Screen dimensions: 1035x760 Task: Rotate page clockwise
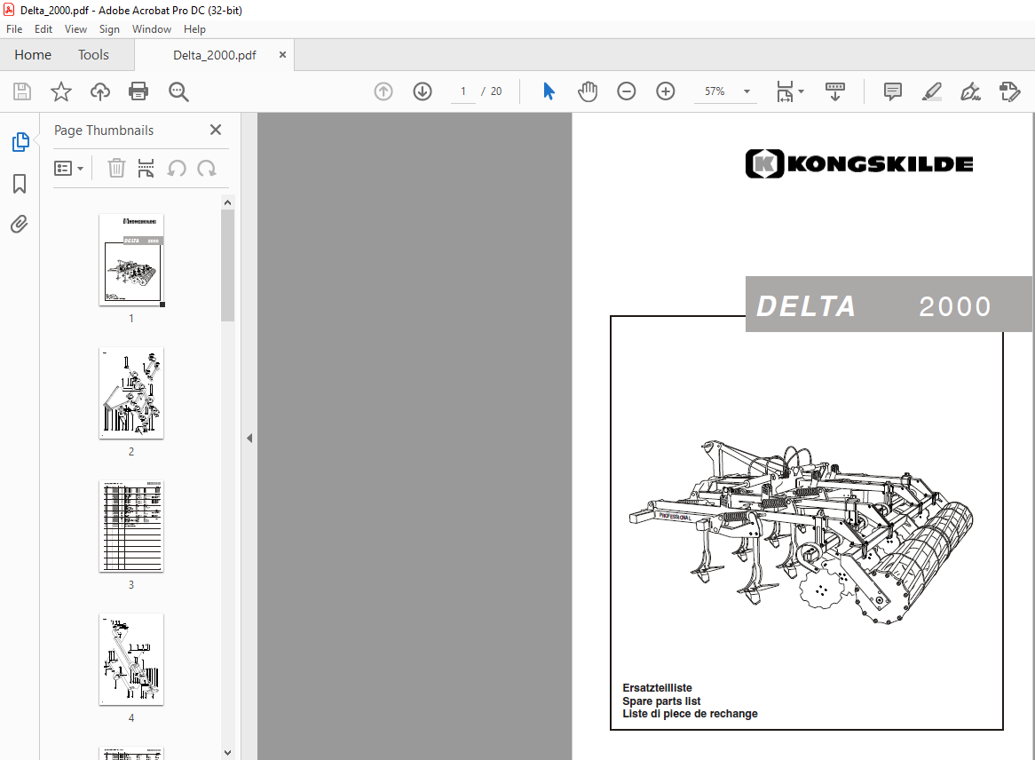pyautogui.click(x=207, y=169)
